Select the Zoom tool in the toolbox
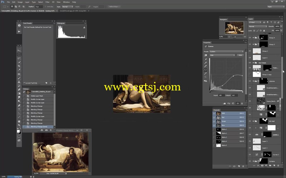Screen dimensions: 286x178 point(19,125)
